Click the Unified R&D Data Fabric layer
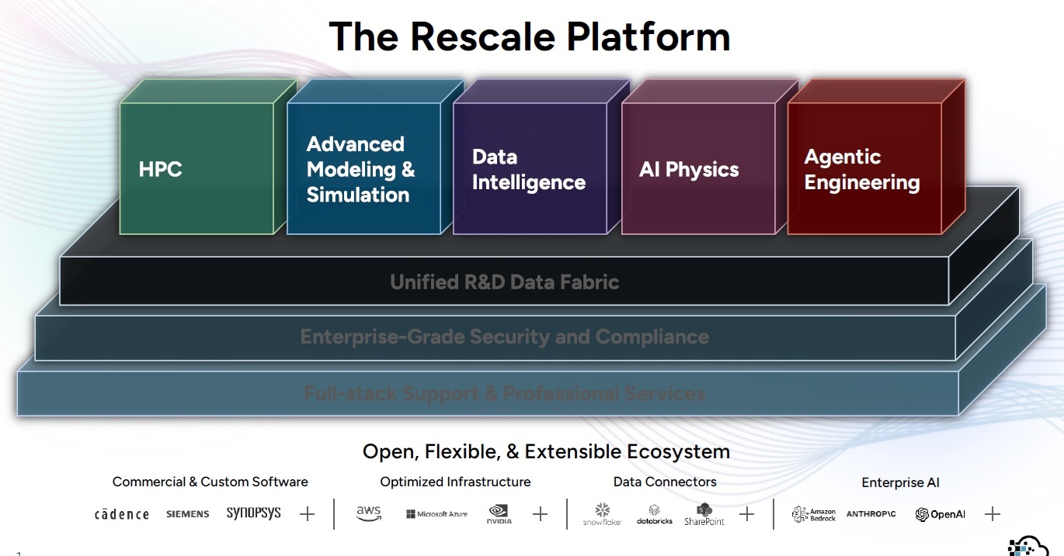 (504, 281)
